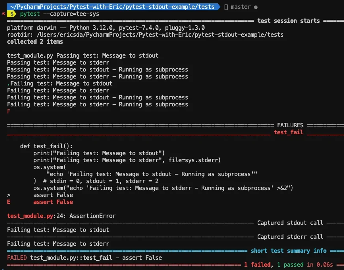Click the >&2 redirect in os.system line
The image size is (344, 270).
tap(282, 188)
